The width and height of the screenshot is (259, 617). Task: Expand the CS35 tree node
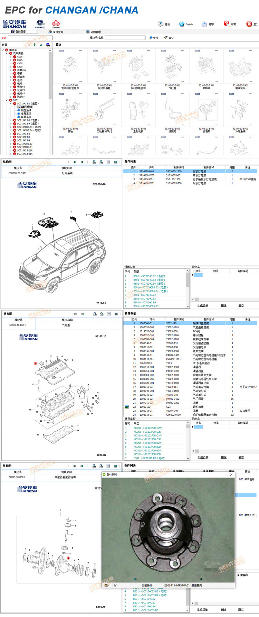[x=10, y=57]
